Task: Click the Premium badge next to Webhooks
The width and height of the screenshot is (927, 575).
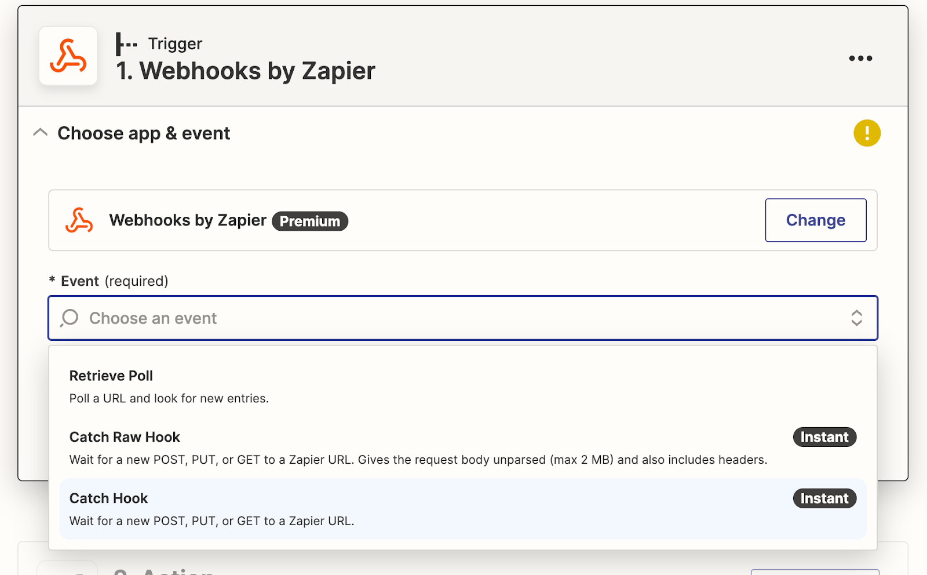Action: pyautogui.click(x=309, y=221)
